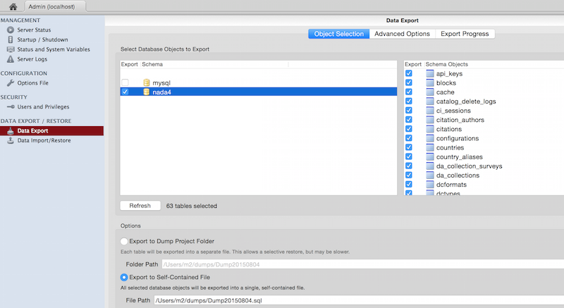Switch to Export Progress tab
This screenshot has width=564, height=308.
(x=465, y=34)
